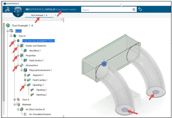172x118 pixels.
Task: Collapse Physical Environment.1
Action: click(x=22, y=70)
